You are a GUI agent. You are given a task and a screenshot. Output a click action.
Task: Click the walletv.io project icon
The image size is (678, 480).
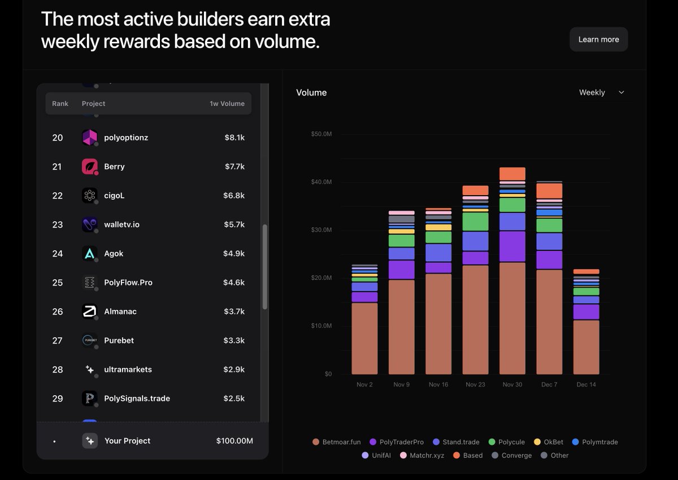[x=90, y=224]
